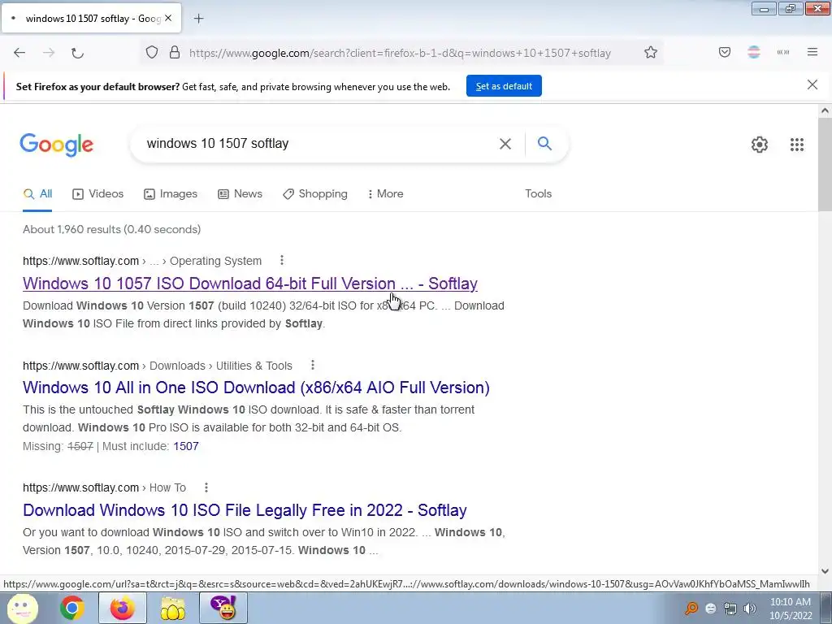
Task: Close the Google search tab
Action: coord(168,18)
